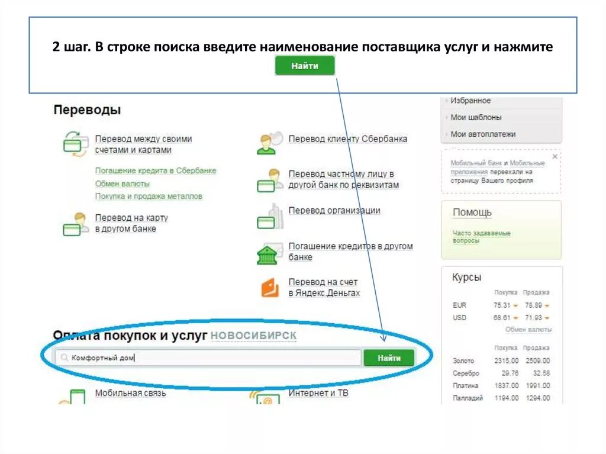The height and width of the screenshot is (454, 606).
Task: Click the card in another bank icon
Action: tap(75, 224)
